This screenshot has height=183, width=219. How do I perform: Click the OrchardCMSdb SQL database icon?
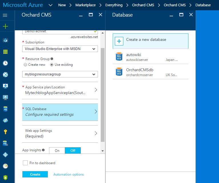119,71
